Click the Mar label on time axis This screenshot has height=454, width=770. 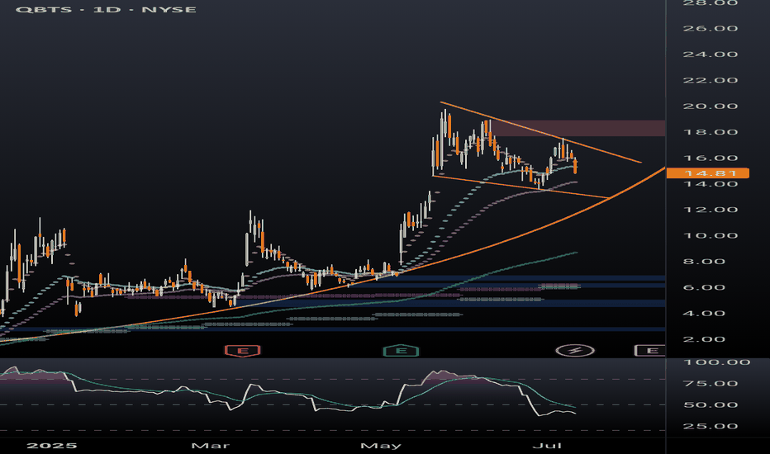click(x=210, y=446)
